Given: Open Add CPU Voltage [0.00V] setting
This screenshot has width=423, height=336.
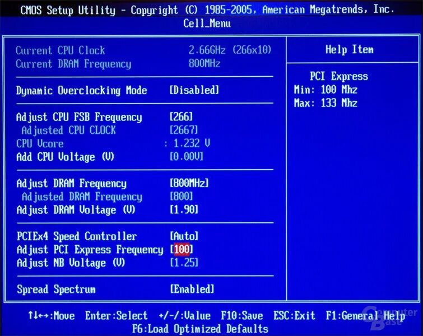Looking at the screenshot, I should (x=187, y=156).
